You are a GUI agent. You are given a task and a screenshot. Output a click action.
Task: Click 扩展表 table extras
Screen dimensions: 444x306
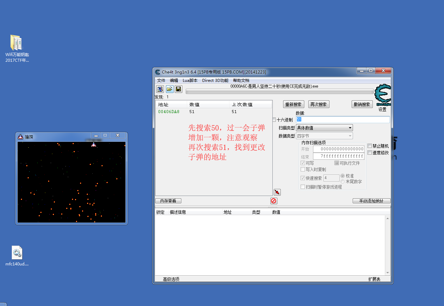pyautogui.click(x=374, y=279)
